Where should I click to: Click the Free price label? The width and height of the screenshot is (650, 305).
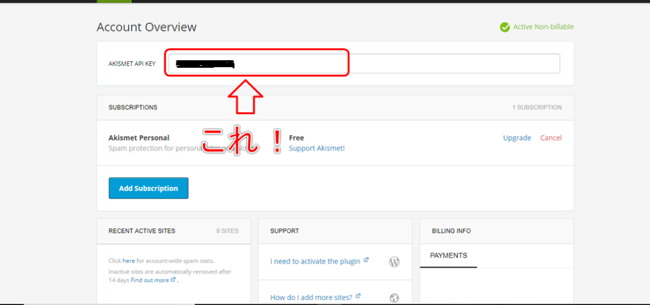[296, 138]
